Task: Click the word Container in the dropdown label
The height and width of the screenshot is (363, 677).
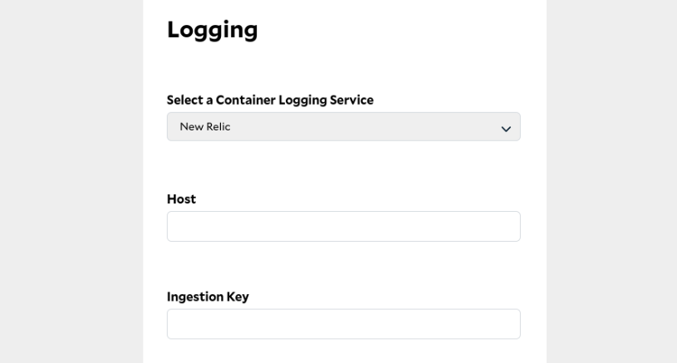Action: 246,100
